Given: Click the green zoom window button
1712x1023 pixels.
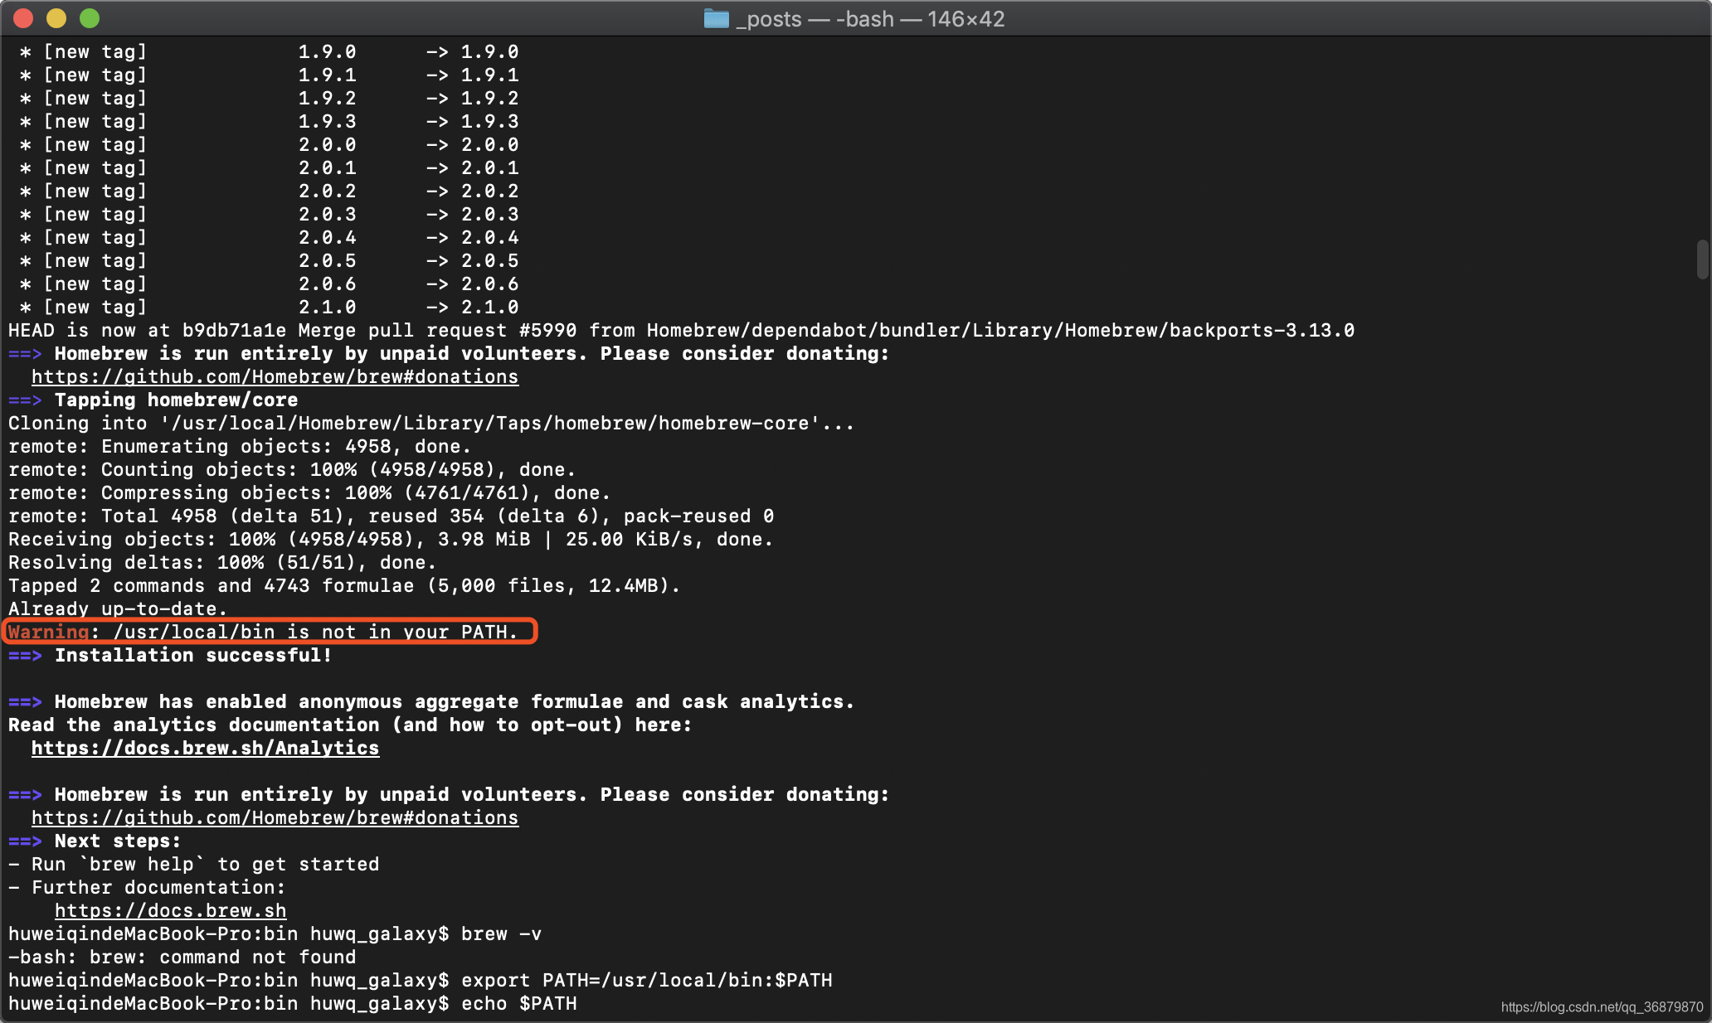Looking at the screenshot, I should pos(90,18).
